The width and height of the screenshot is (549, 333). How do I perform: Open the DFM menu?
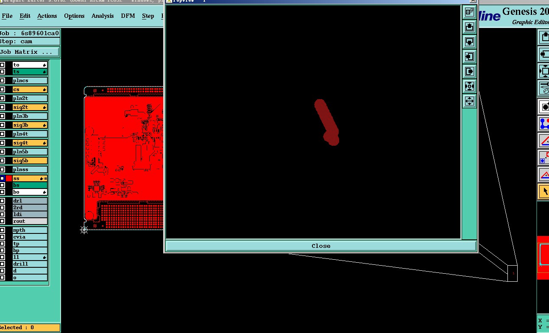point(128,16)
